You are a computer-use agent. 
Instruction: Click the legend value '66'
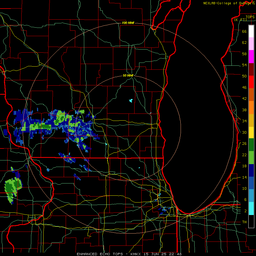(x=244, y=31)
